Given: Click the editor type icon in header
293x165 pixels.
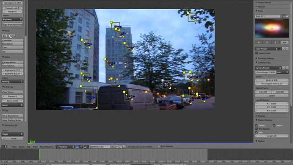Looking at the screenshot, I should (x=4, y=147).
